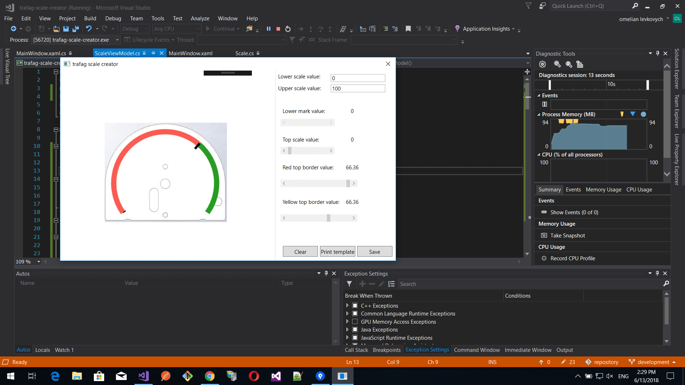Open Chrome from the taskbar
Viewport: 685px width, 385px height.
tap(210, 376)
